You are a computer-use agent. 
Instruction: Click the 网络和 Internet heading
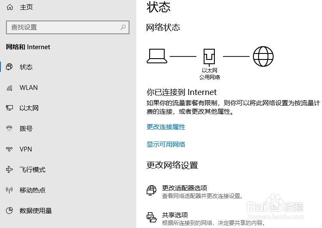[28, 47]
